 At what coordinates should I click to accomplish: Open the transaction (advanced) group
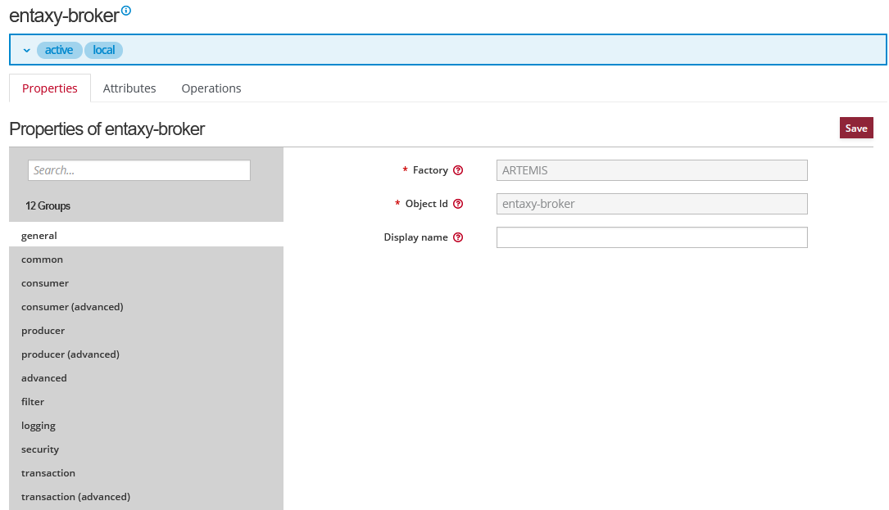[x=75, y=497]
